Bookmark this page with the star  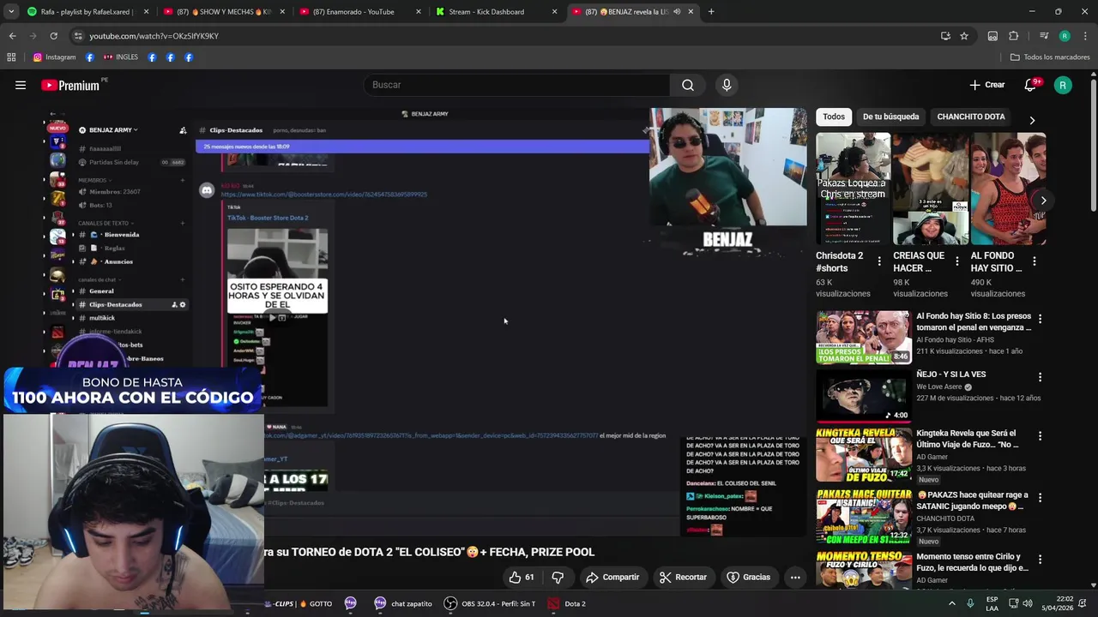click(964, 36)
